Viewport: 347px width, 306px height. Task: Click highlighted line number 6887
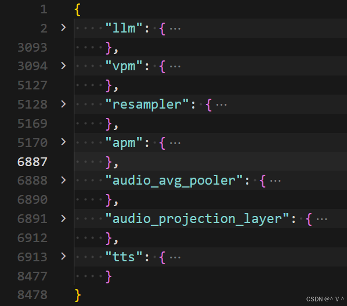click(x=32, y=161)
